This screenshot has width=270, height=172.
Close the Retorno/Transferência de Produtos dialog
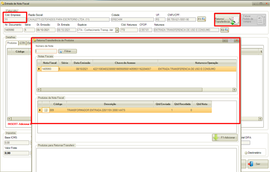click(237, 40)
